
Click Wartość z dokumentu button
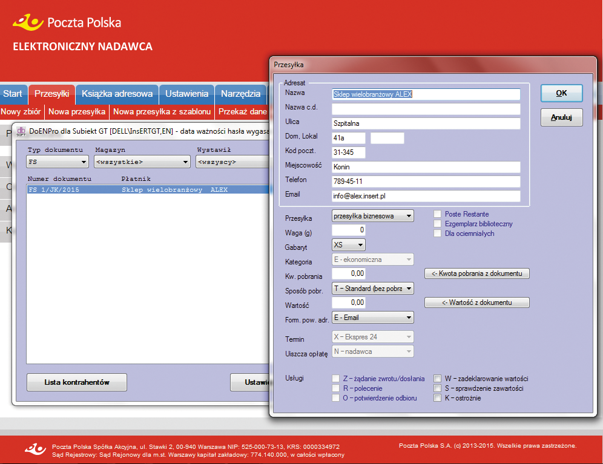point(477,302)
